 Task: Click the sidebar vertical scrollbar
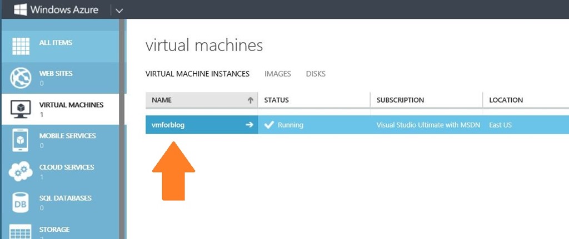click(122, 129)
